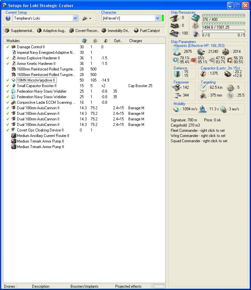Click the Medium Ancillary Current Router icon

[x=13, y=136]
